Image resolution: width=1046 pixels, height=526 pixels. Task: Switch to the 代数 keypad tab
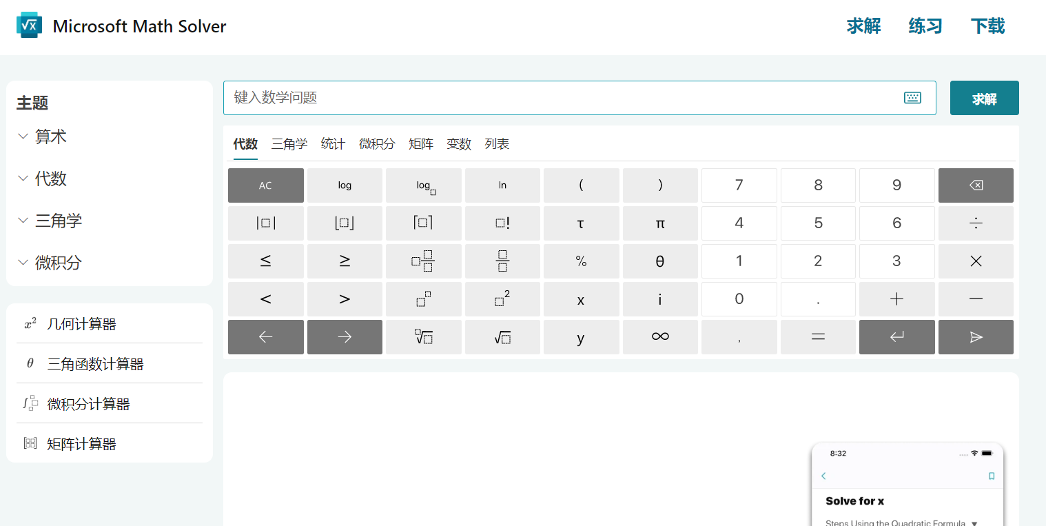tap(245, 144)
